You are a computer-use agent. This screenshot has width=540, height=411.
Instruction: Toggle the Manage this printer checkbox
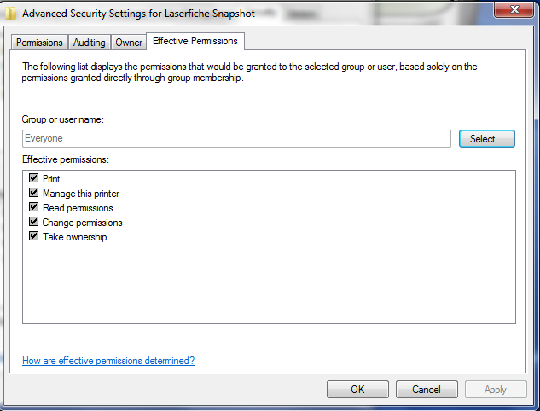point(34,193)
